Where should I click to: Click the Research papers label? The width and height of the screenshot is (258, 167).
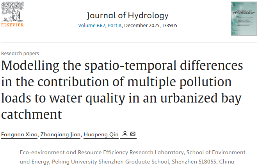click(20, 54)
